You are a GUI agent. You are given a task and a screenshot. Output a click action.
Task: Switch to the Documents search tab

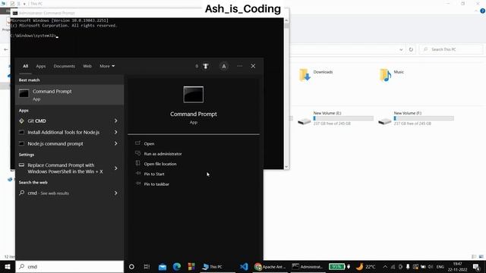click(x=64, y=66)
